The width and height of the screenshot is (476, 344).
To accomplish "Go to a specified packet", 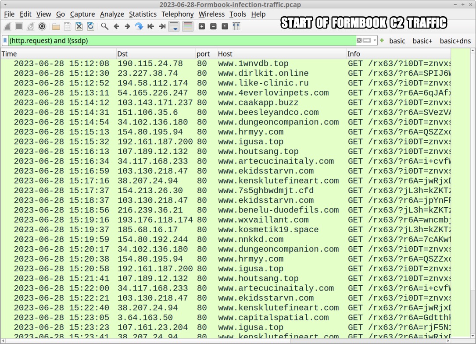I will (139, 26).
